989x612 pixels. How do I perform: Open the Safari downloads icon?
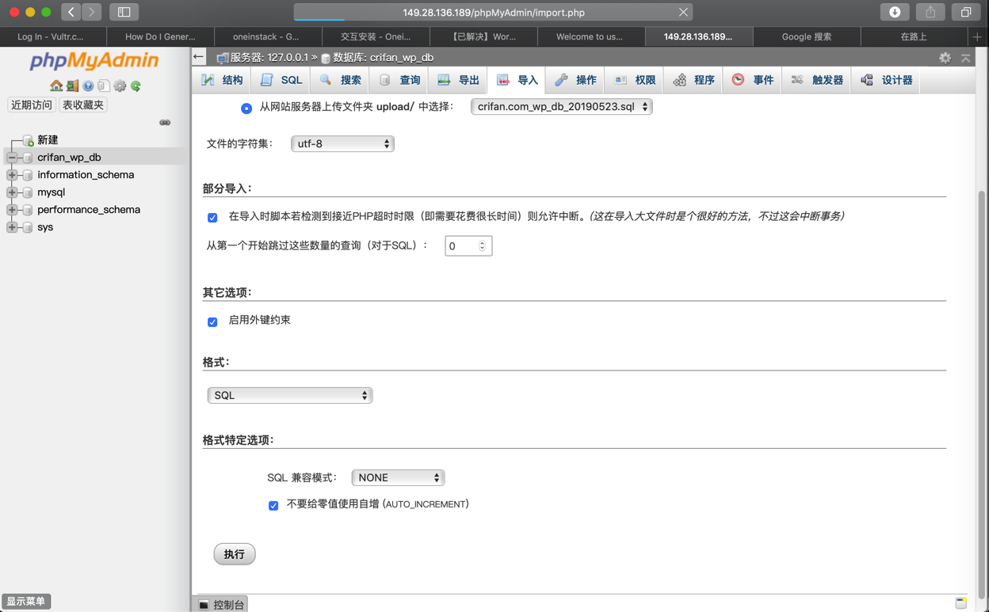pos(895,12)
